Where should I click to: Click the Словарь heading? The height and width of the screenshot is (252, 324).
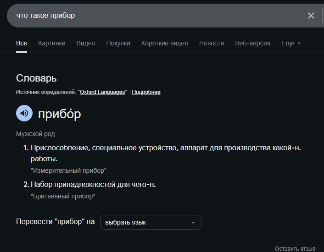tap(36, 78)
